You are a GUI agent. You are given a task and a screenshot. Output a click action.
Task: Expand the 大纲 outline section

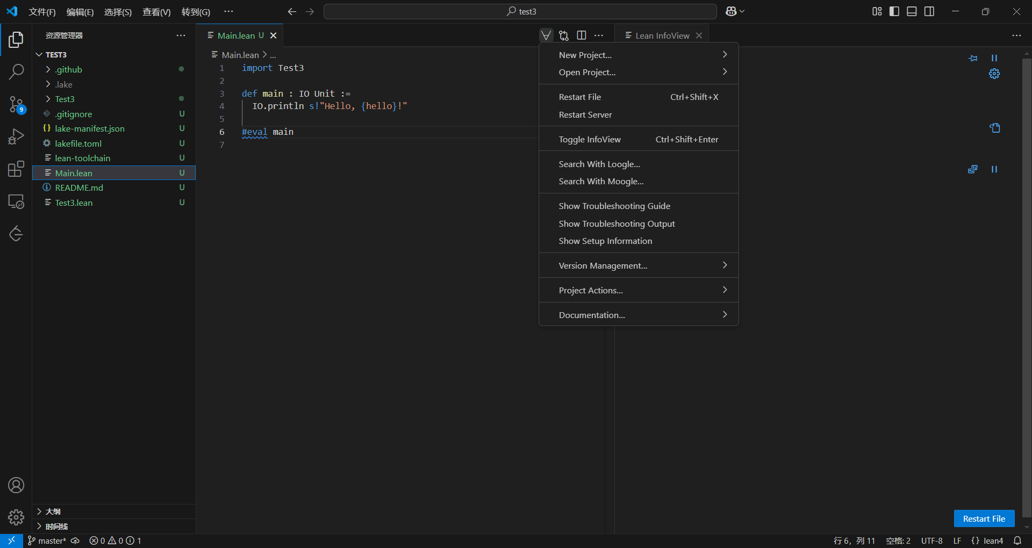pos(53,511)
